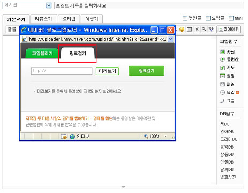Attach a file via 파일
The image size is (248, 193).
click(x=227, y=84)
